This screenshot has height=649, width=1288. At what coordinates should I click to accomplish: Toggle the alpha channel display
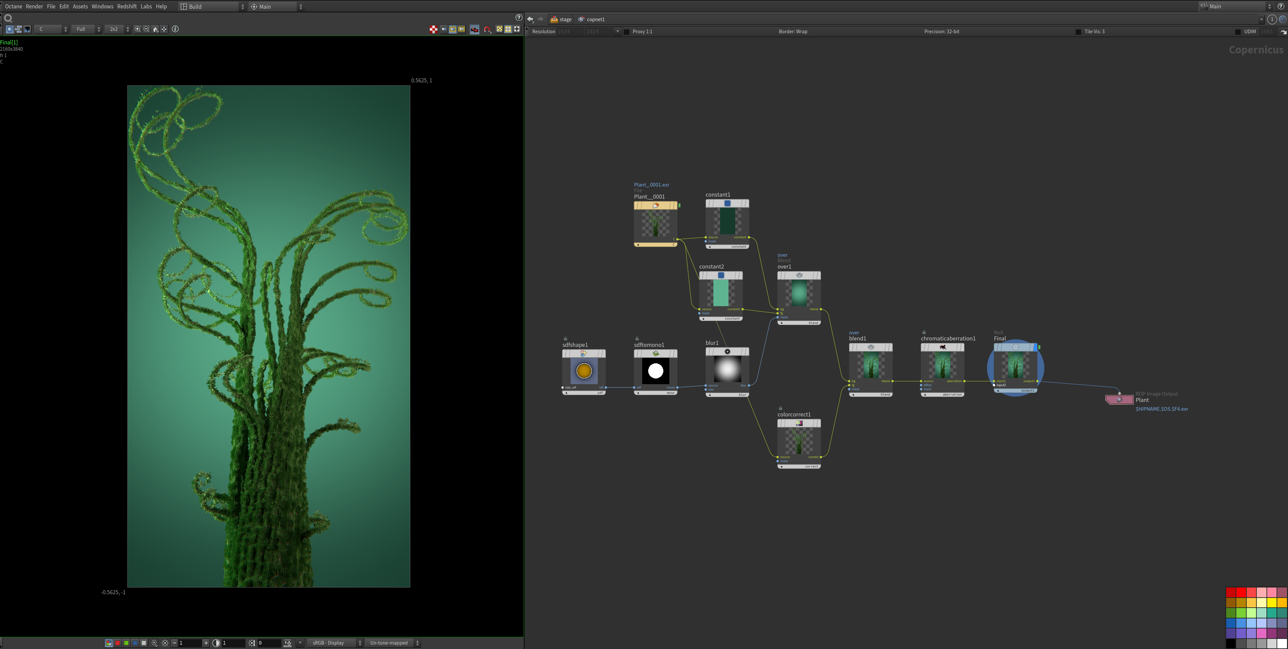143,643
